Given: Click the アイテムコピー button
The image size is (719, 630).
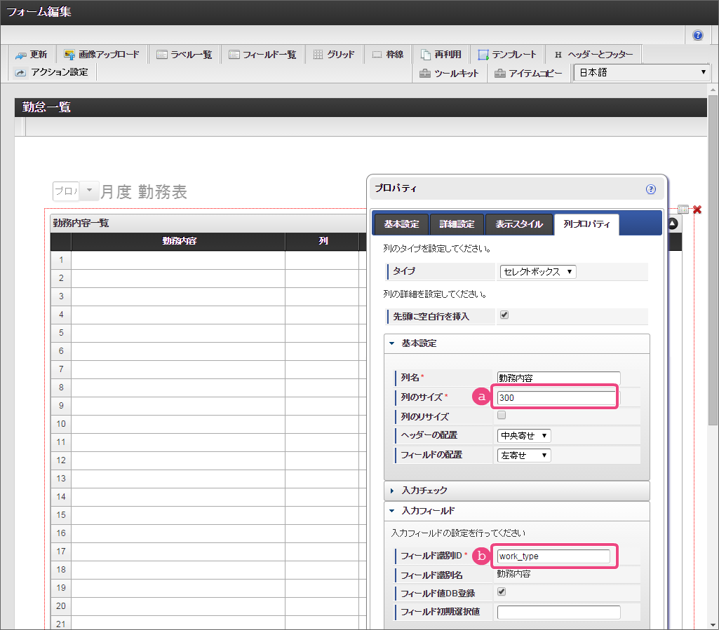Looking at the screenshot, I should point(528,73).
